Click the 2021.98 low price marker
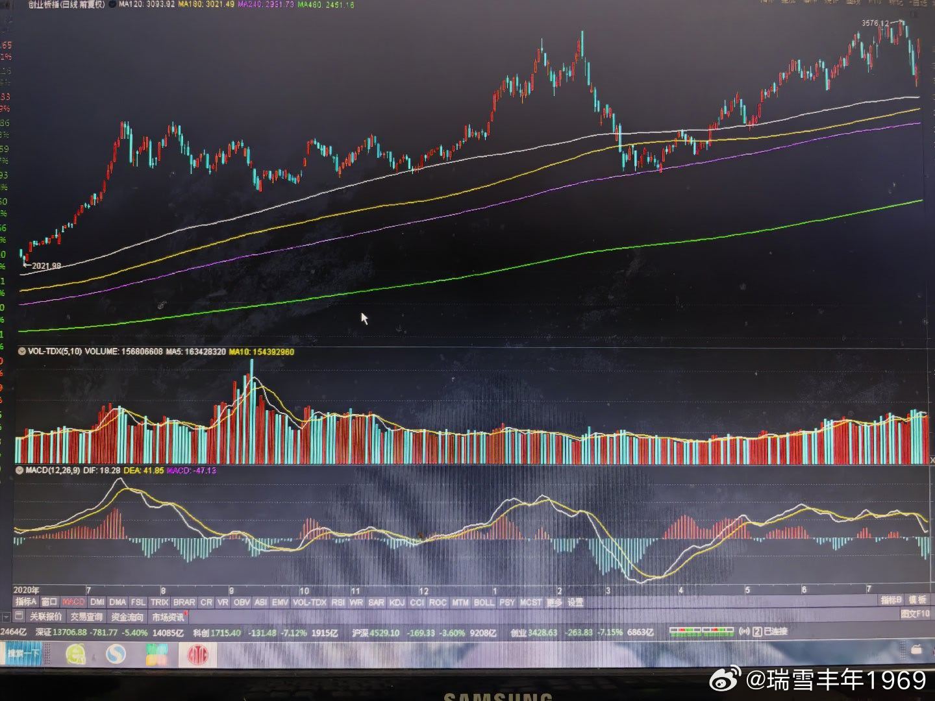This screenshot has width=935, height=701. (x=46, y=265)
